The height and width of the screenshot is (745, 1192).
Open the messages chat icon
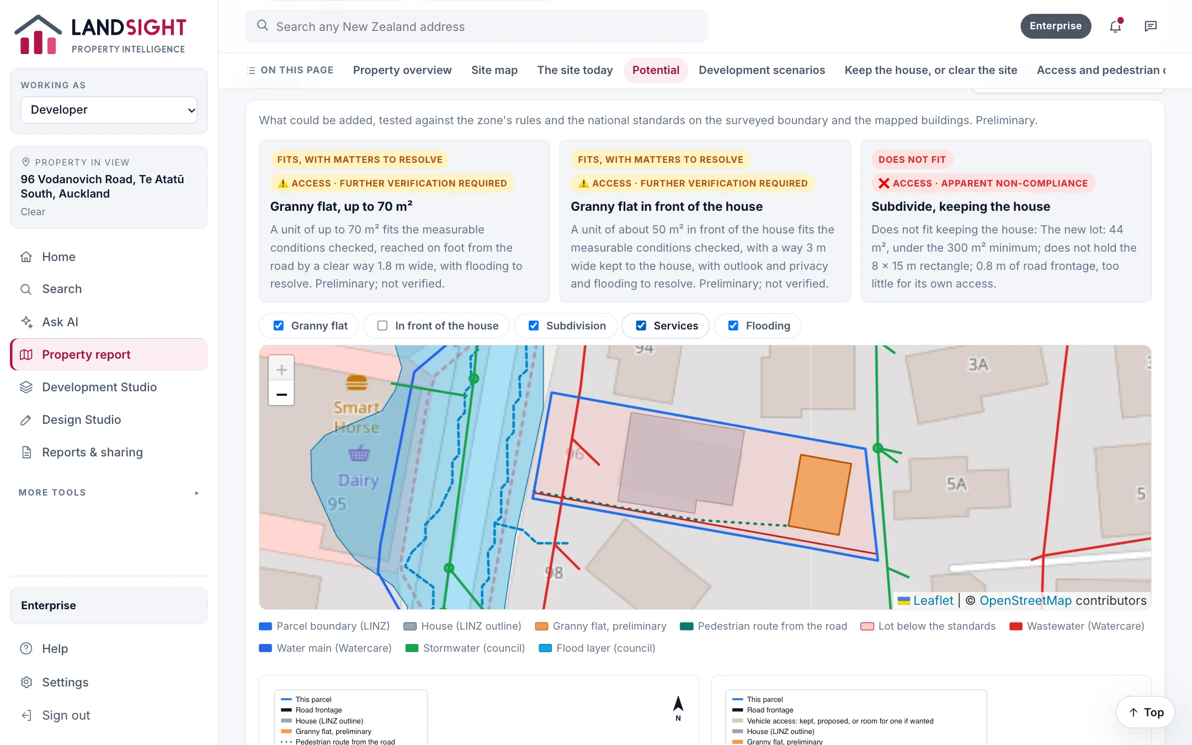[x=1151, y=26]
